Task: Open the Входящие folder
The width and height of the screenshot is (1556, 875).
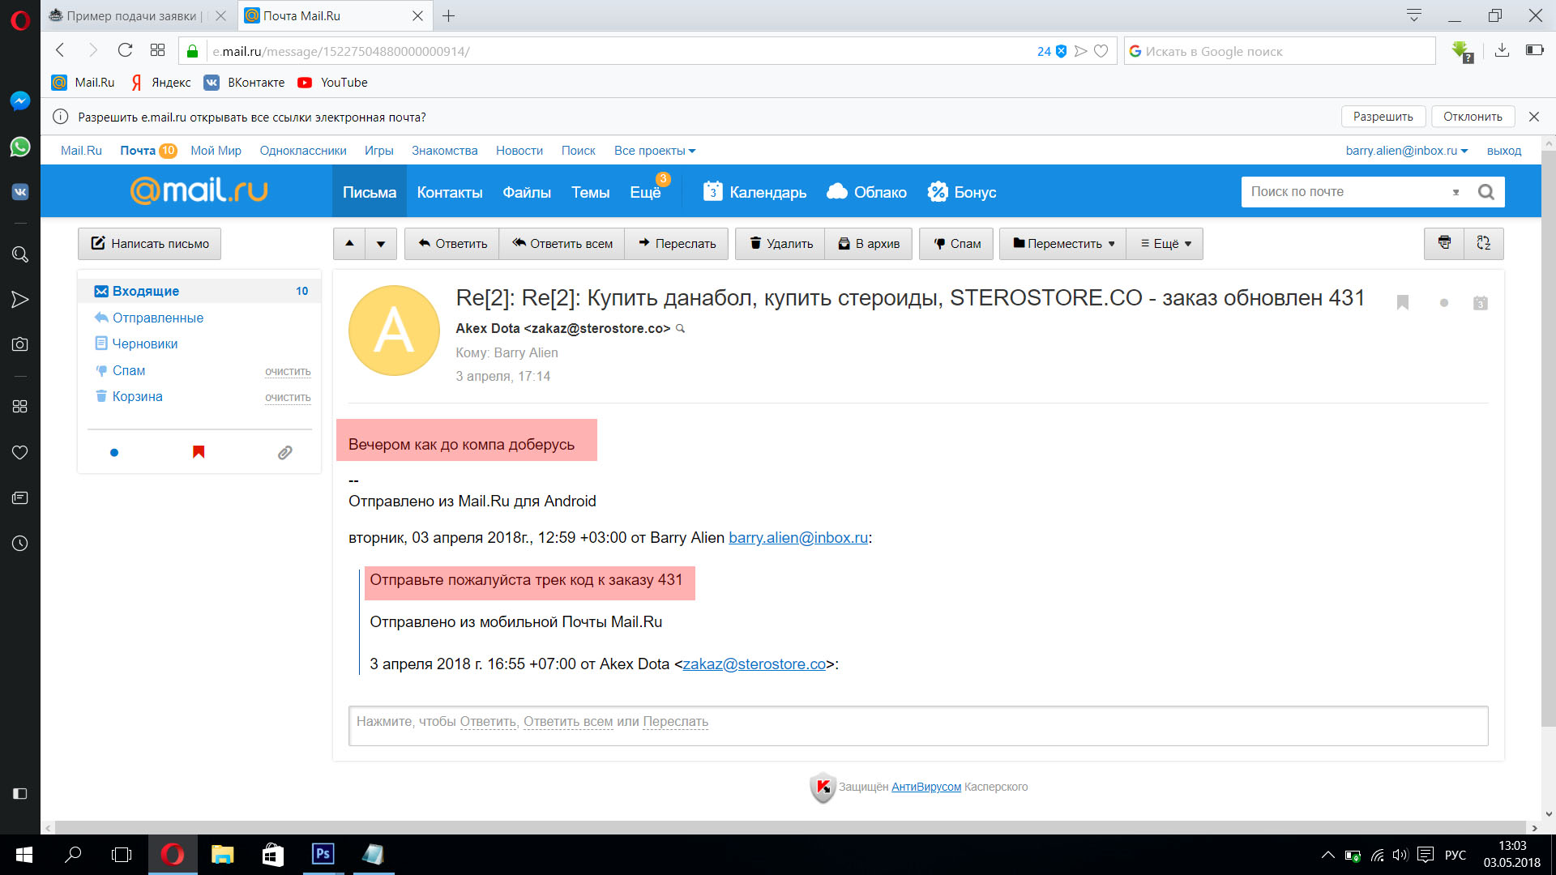Action: point(146,291)
